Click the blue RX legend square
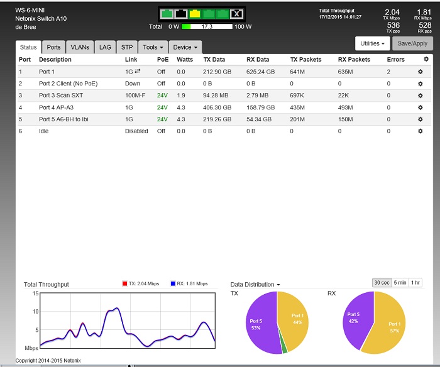The width and height of the screenshot is (440, 367). (173, 283)
